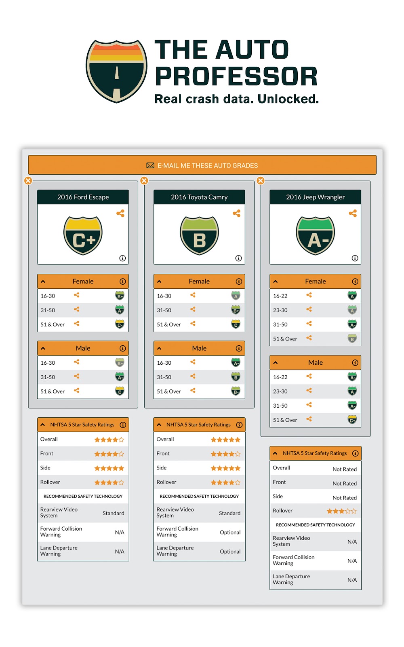Share Camry Female 31-50 grade
The width and height of the screenshot is (404, 647).
tap(193, 309)
